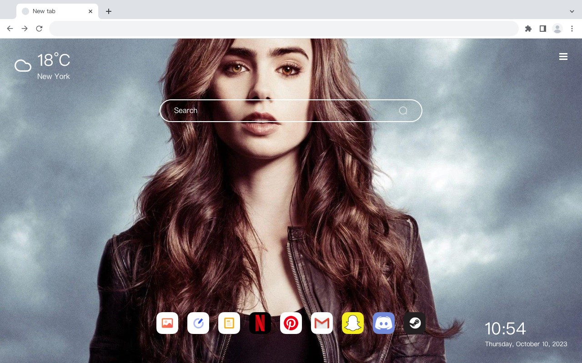
Task: Open the Snapchat shortcut
Action: [353, 323]
